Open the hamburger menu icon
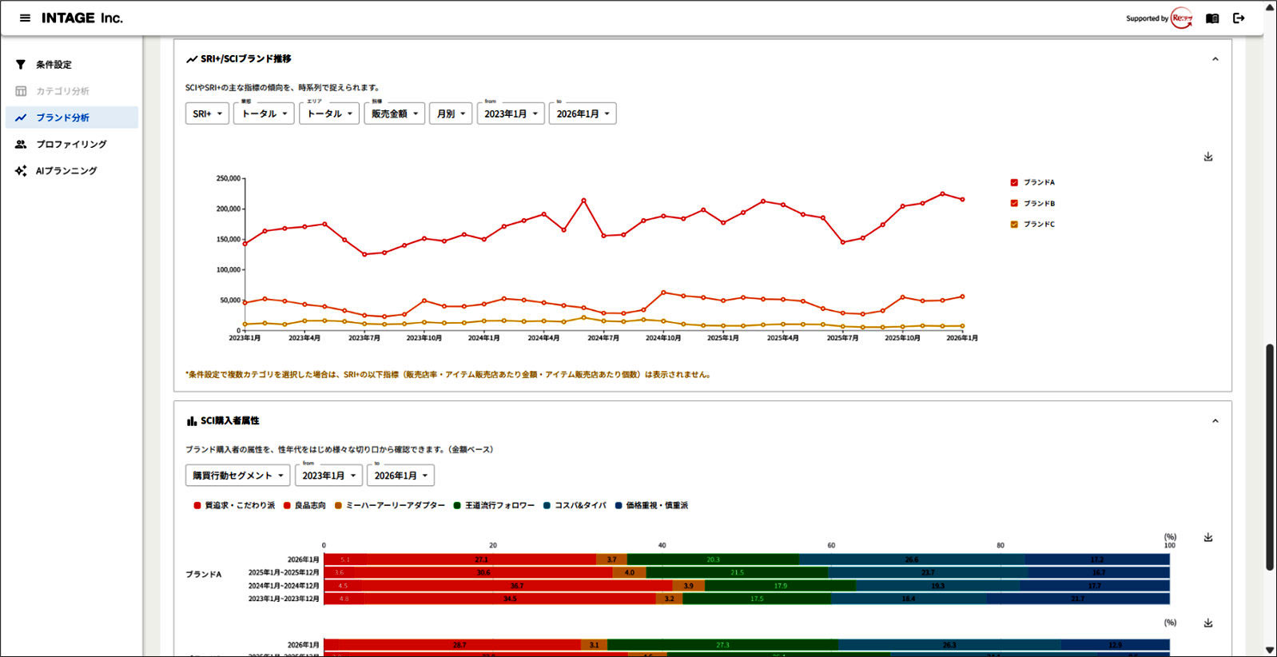The width and height of the screenshot is (1277, 657). point(25,18)
